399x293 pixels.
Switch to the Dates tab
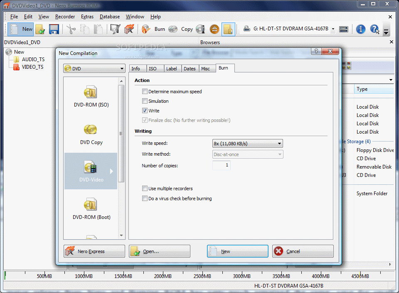190,69
